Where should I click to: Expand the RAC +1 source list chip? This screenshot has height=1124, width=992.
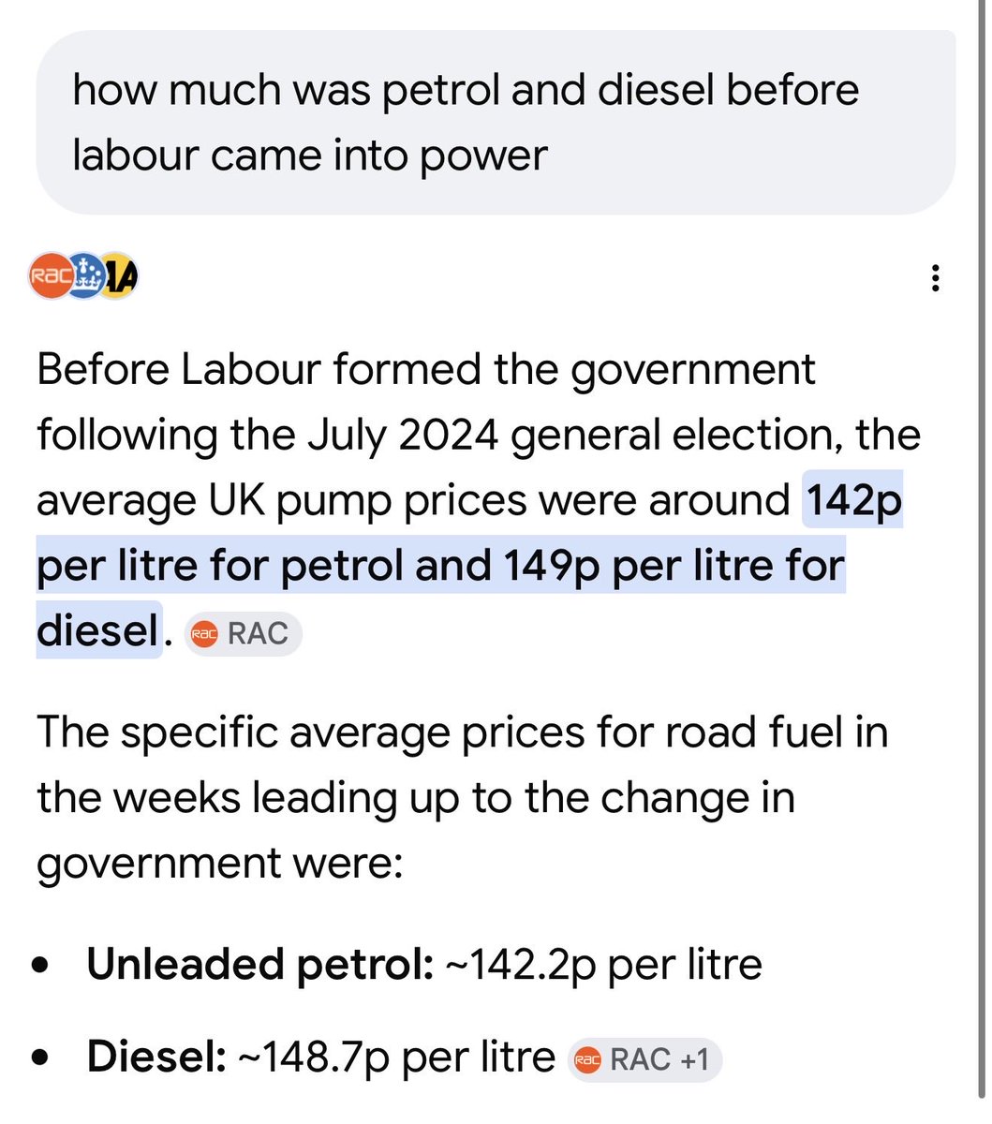point(644,1060)
